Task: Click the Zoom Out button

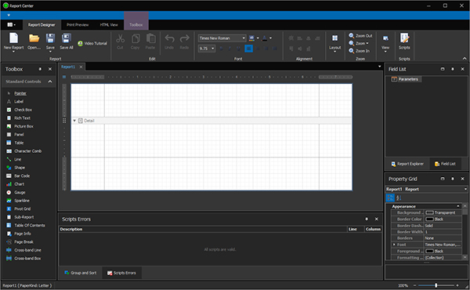Action: click(360, 36)
